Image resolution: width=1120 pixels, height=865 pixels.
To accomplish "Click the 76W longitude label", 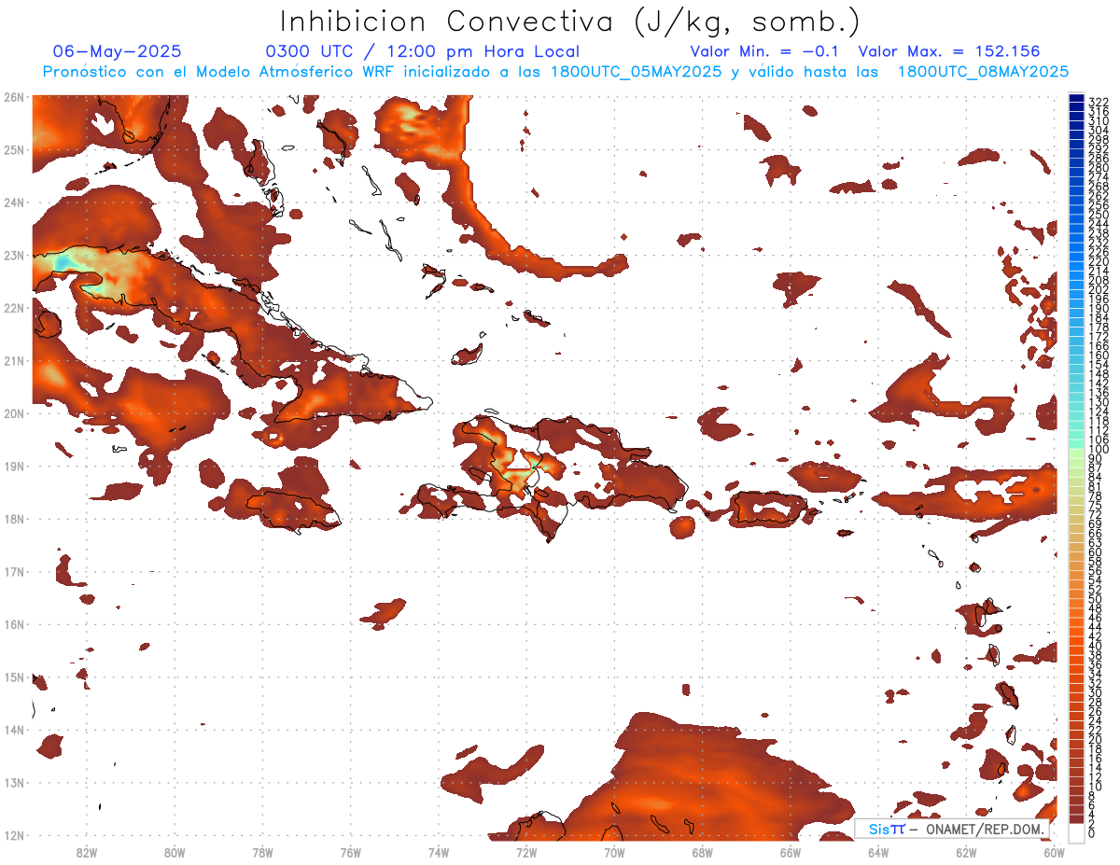I will [351, 852].
